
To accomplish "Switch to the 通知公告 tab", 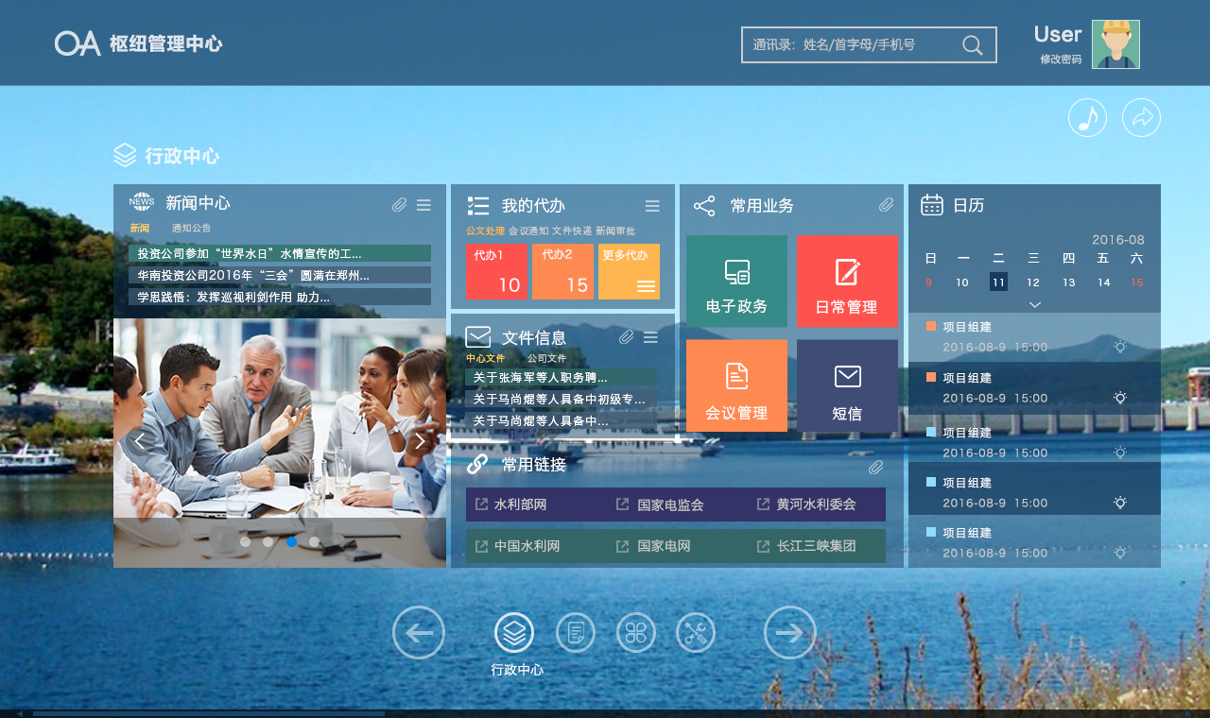I will coord(192,229).
